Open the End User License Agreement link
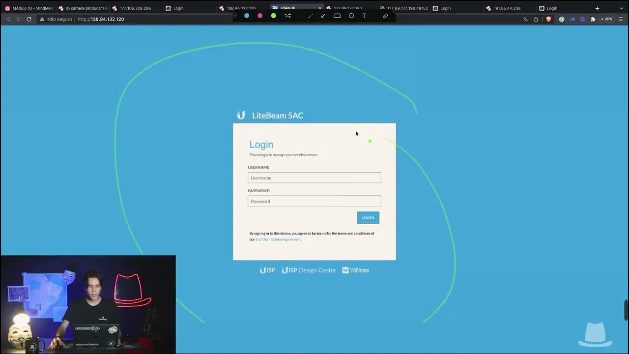The height and width of the screenshot is (354, 629). pos(278,239)
